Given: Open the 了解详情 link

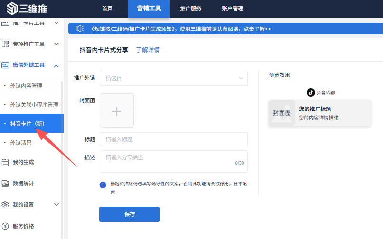Looking at the screenshot, I should point(148,50).
